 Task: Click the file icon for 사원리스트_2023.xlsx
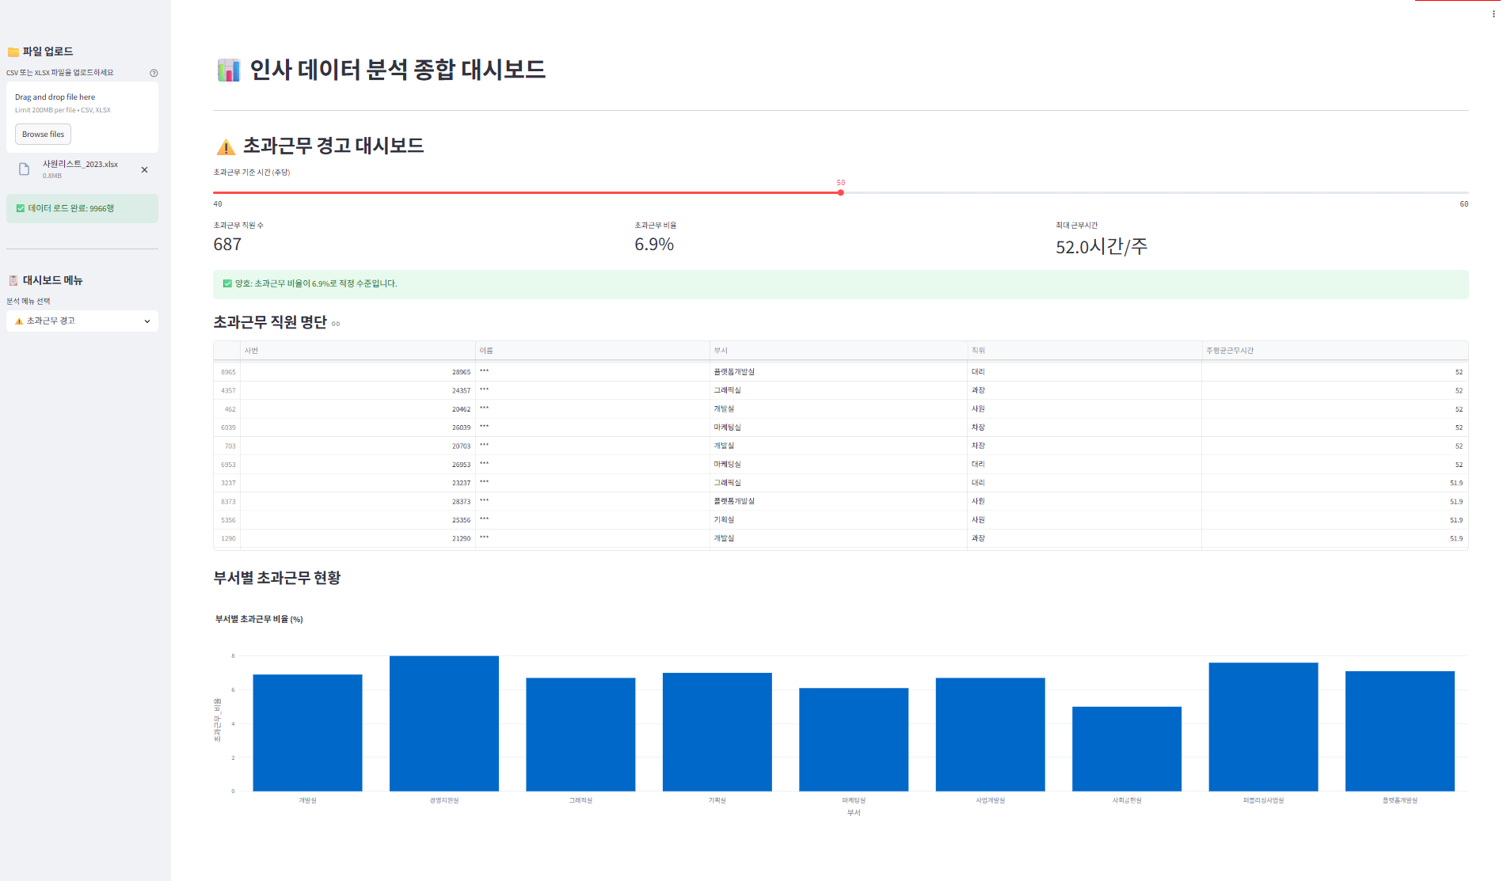point(24,169)
